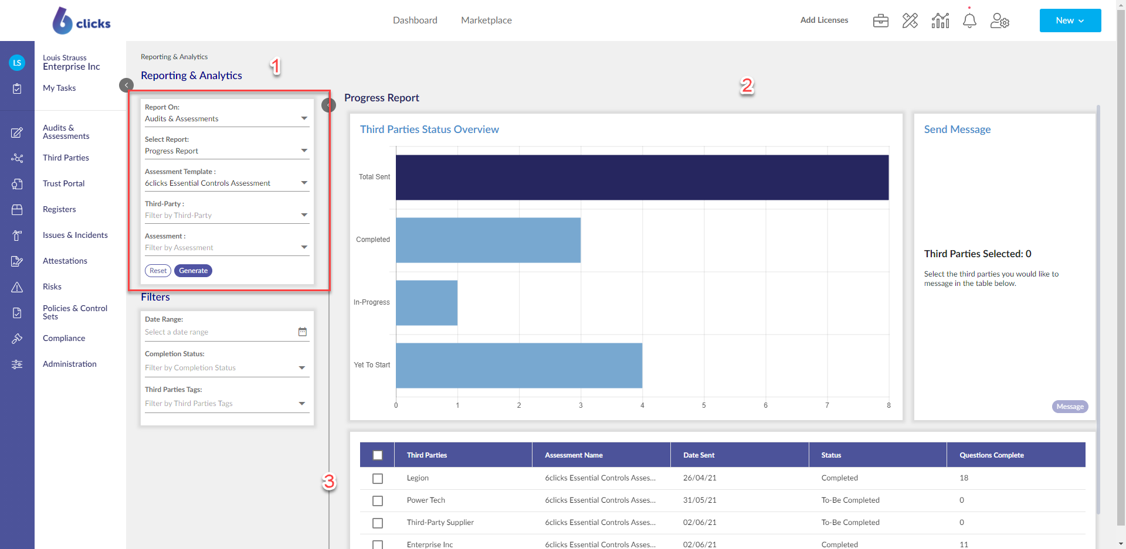1126x549 pixels.
Task: Collapse the report options panel arrow
Action: (328, 105)
